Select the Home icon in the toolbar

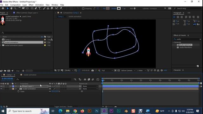(3, 9)
